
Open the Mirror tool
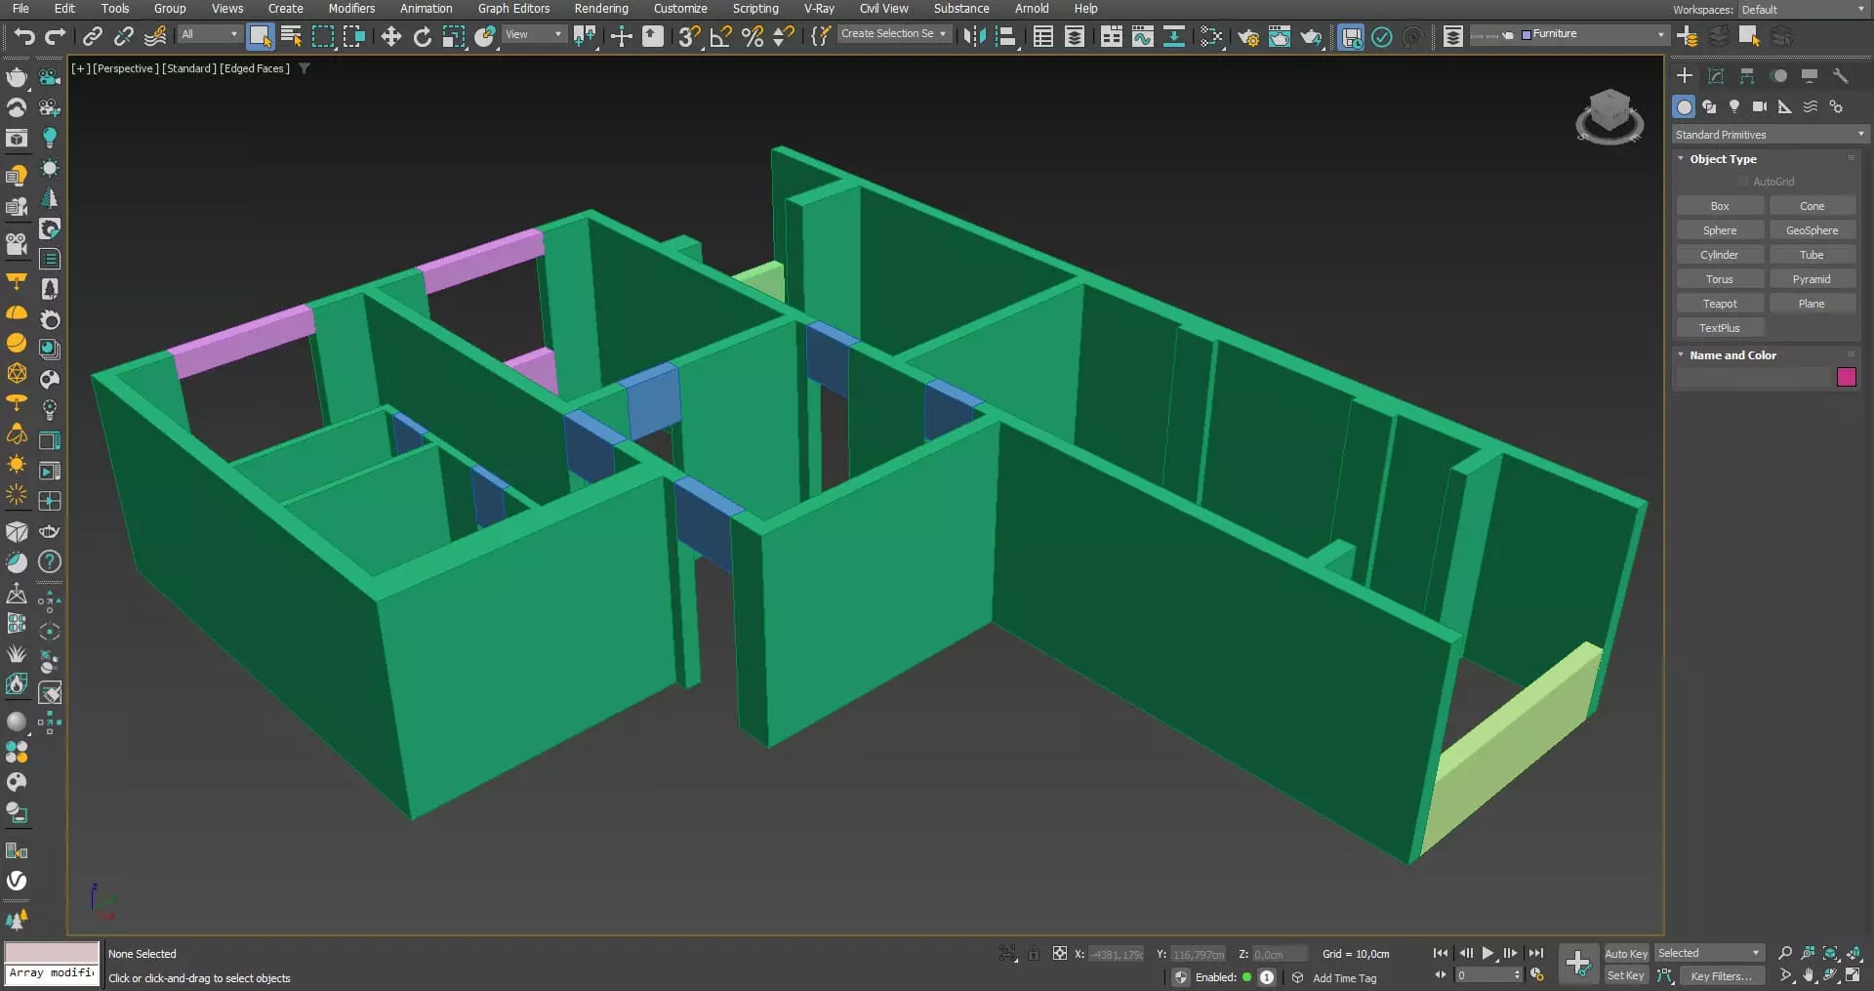[x=973, y=37]
